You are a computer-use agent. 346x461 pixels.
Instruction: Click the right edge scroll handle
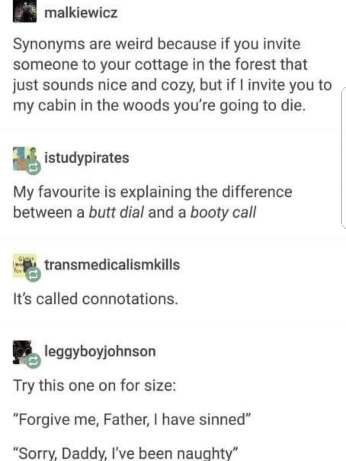coord(343,157)
